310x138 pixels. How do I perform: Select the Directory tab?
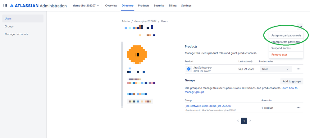tap(128, 6)
